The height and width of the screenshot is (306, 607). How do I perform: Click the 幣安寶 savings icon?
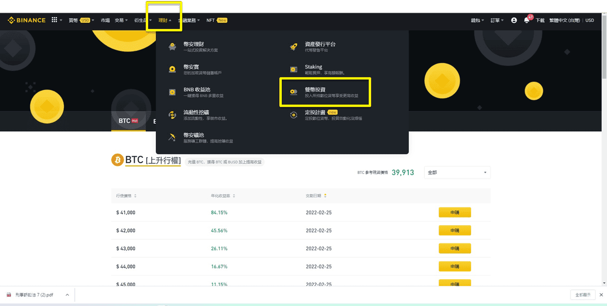point(172,69)
